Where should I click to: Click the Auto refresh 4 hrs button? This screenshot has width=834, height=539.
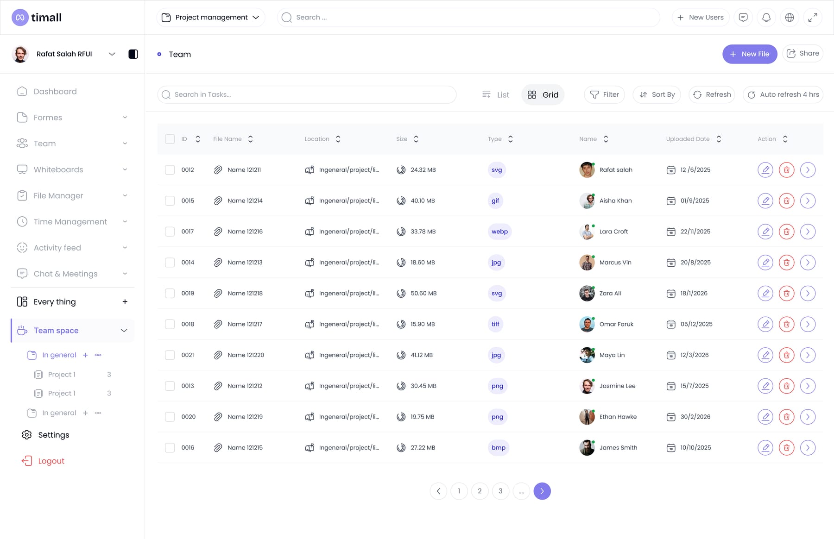pos(783,95)
